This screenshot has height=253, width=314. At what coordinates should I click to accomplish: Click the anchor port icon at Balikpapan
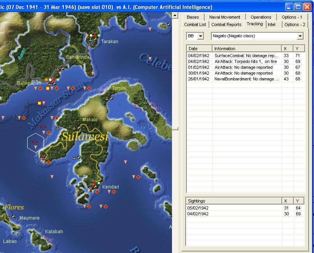point(49,84)
